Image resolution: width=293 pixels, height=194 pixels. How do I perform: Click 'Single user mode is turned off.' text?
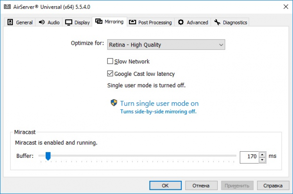pyautogui.click(x=146, y=86)
